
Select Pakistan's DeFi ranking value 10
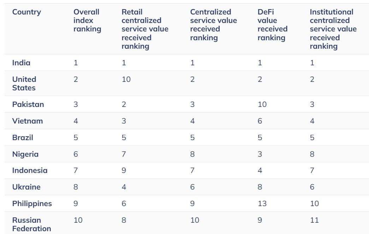click(262, 104)
